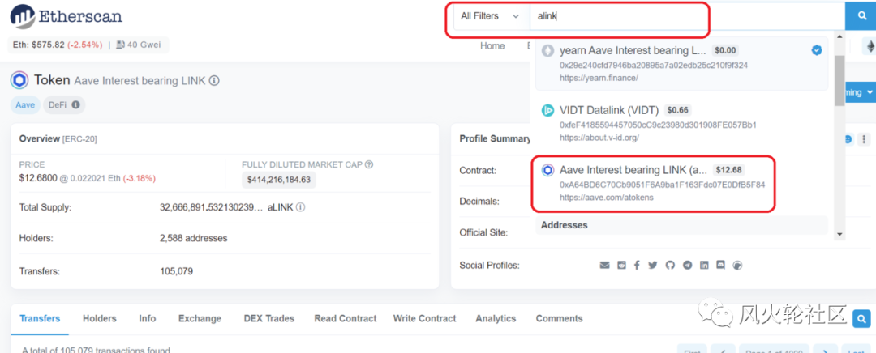Click the GitHub social profile icon
The height and width of the screenshot is (353, 876).
click(x=671, y=265)
